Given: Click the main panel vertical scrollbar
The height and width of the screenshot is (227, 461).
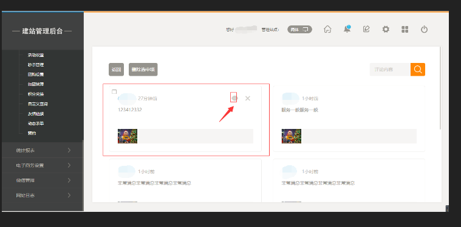Looking at the screenshot, I should coord(440,88).
